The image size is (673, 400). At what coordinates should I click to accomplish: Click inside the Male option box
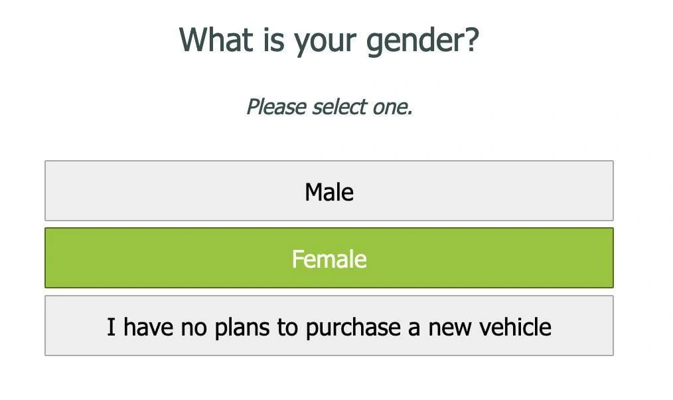[329, 191]
